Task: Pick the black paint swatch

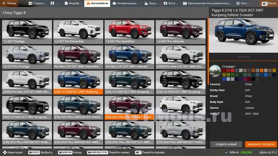Action: pos(253,79)
